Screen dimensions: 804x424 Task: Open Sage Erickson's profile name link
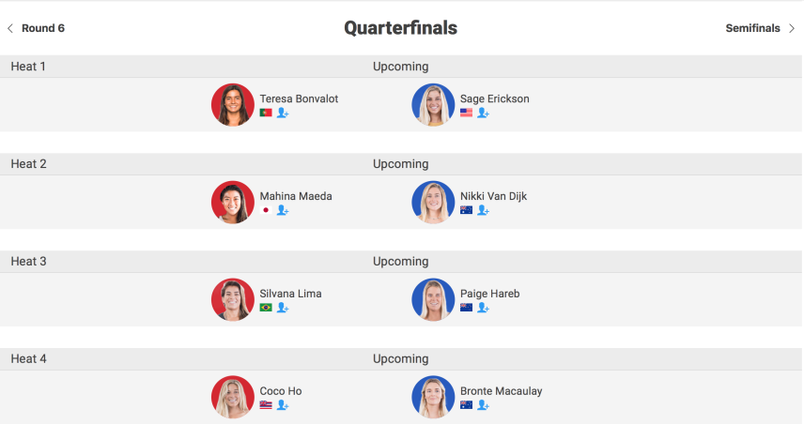494,98
